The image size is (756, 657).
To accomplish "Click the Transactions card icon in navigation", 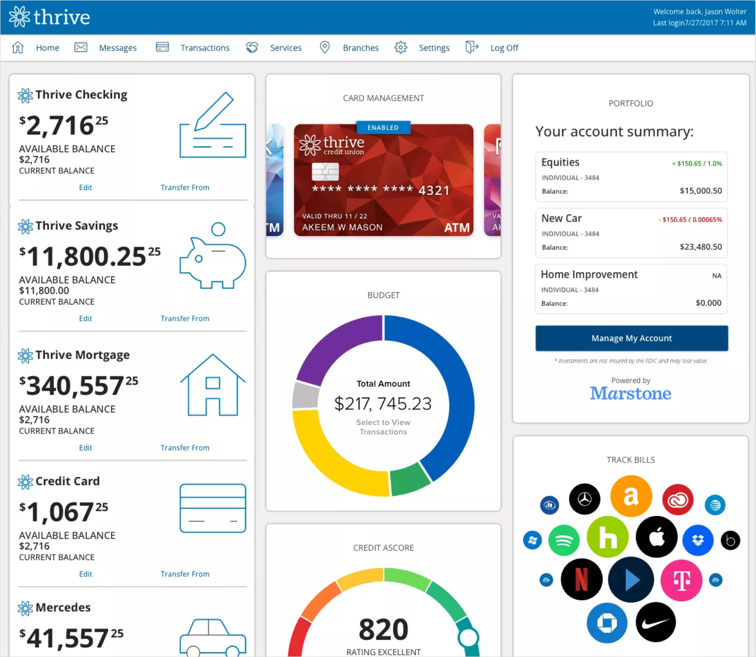I will tap(162, 47).
